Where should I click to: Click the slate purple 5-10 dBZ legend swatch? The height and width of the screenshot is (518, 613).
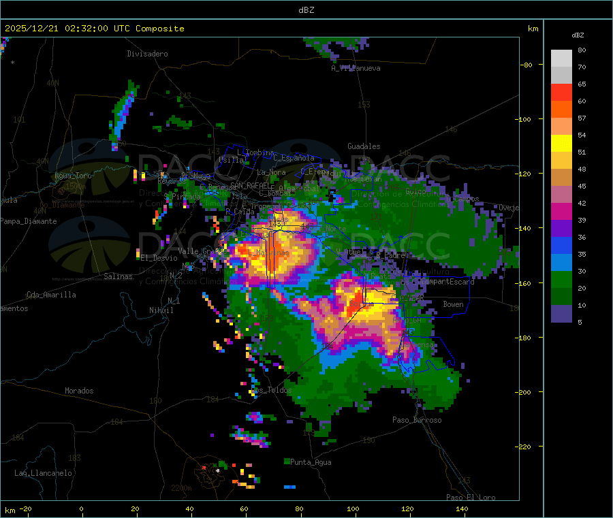pyautogui.click(x=561, y=314)
